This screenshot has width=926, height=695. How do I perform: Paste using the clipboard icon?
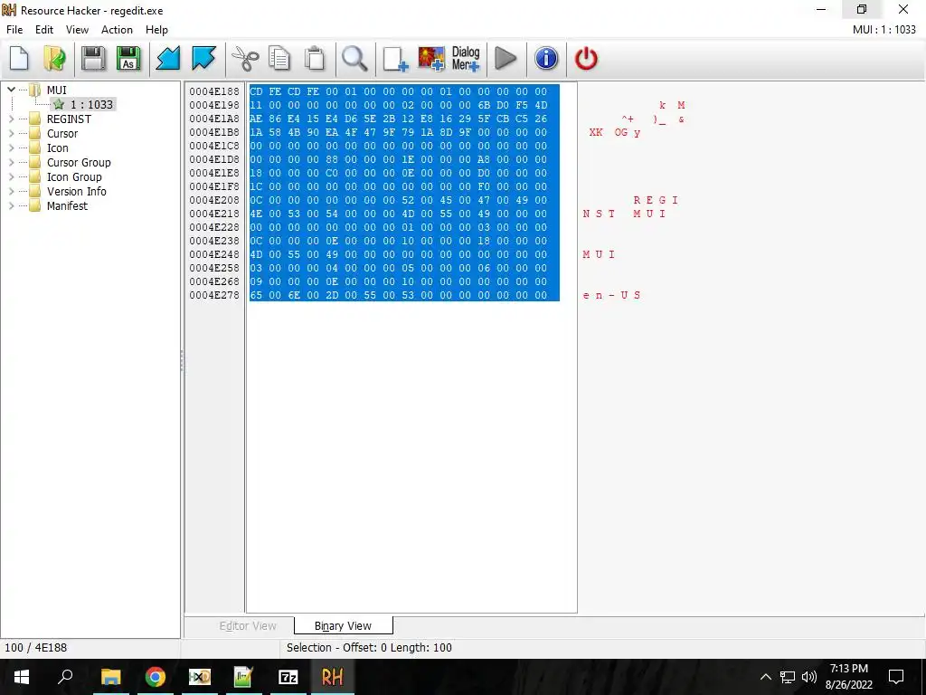315,59
